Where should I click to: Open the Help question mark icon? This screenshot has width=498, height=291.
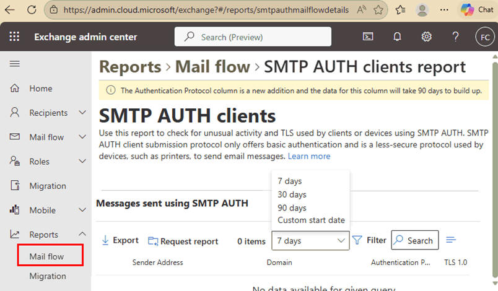(455, 37)
